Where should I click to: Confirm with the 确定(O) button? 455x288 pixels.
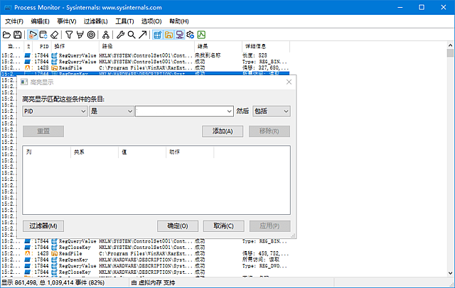coord(178,226)
